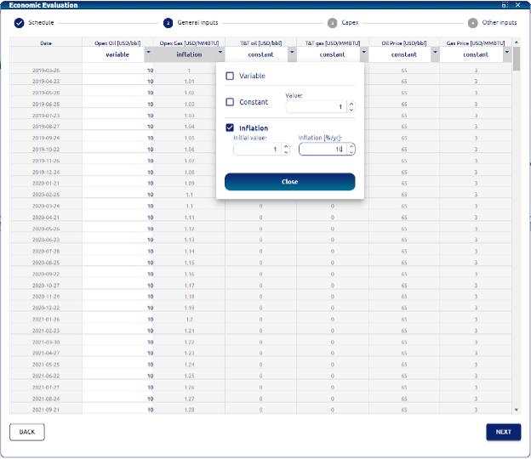531x459 pixels.
Task: Close the Economic Evaluation window
Action: click(x=517, y=5)
